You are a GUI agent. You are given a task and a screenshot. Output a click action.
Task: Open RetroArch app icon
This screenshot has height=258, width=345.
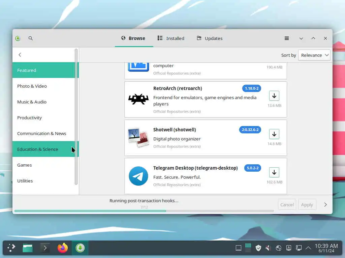(x=138, y=99)
